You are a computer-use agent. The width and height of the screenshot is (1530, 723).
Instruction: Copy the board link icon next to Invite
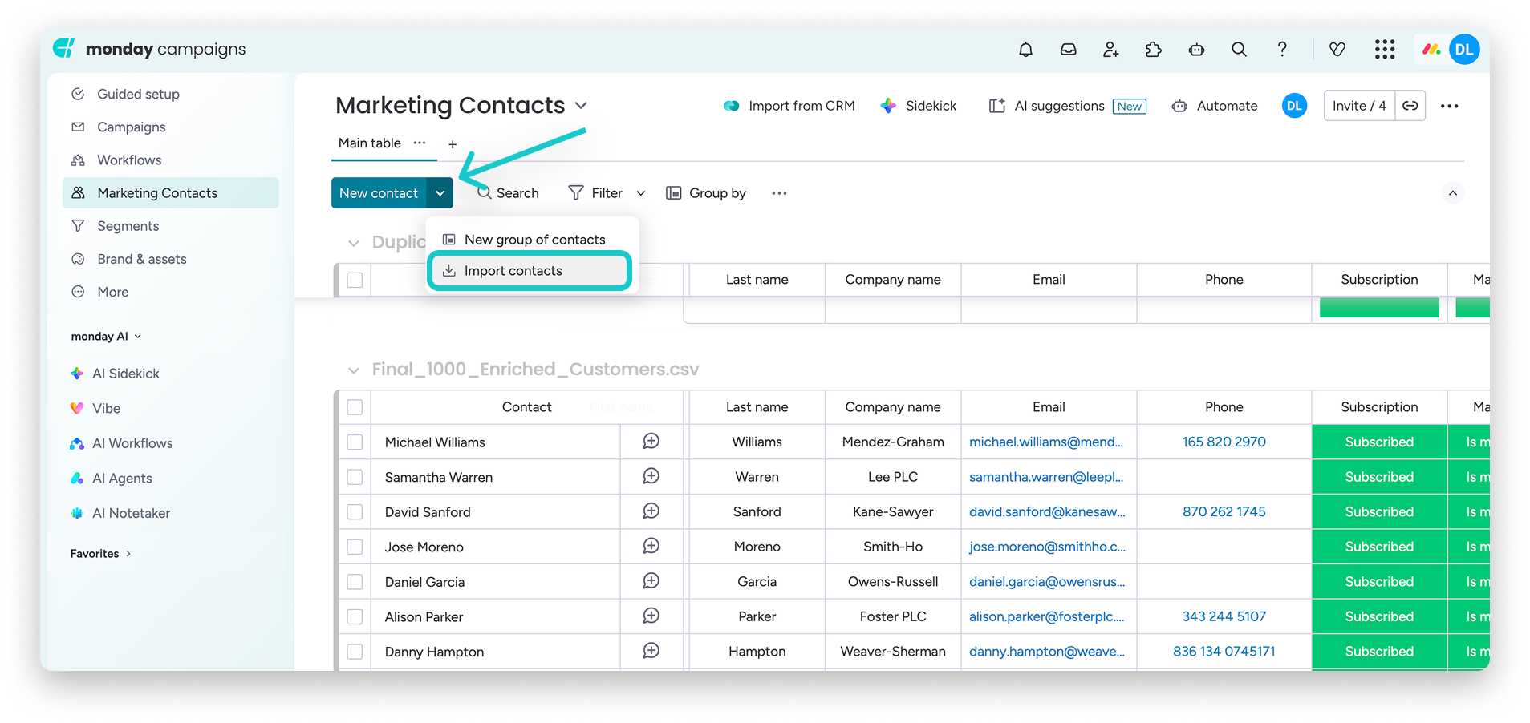coord(1410,106)
